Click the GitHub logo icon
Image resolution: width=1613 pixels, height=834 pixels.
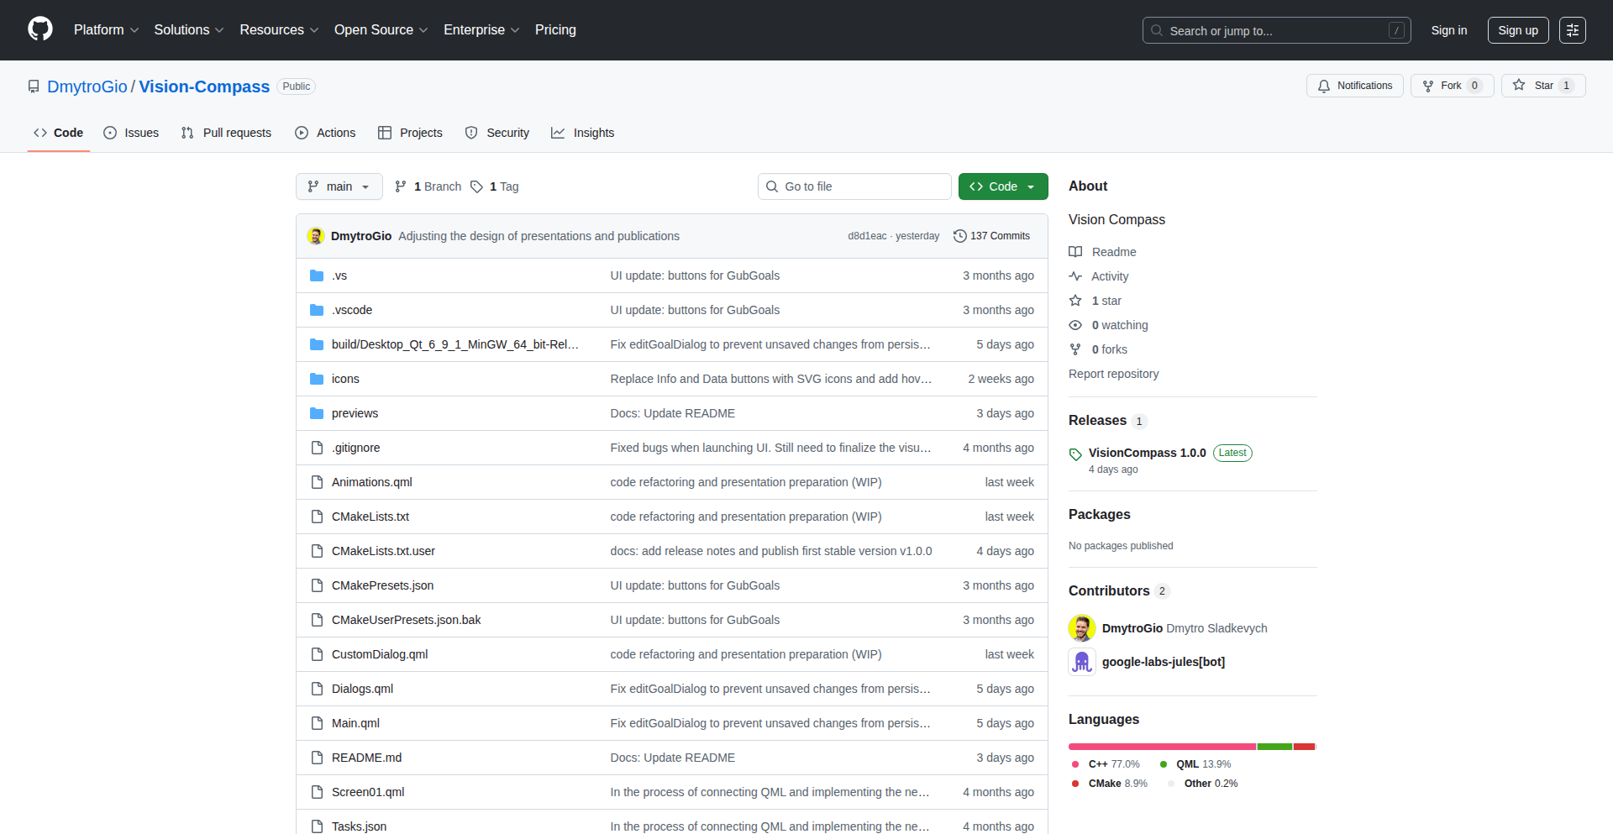[x=40, y=29]
